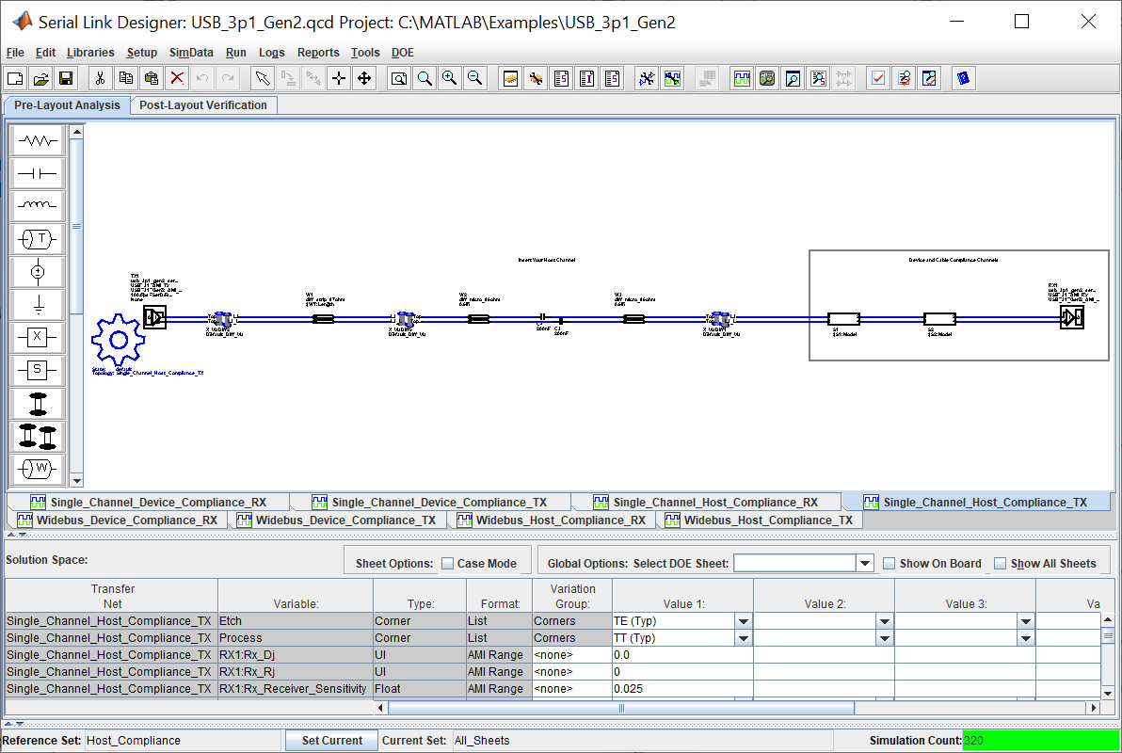Screen dimensions: 1122x753
Task: Enable the Case Mode checkbox
Action: [448, 564]
